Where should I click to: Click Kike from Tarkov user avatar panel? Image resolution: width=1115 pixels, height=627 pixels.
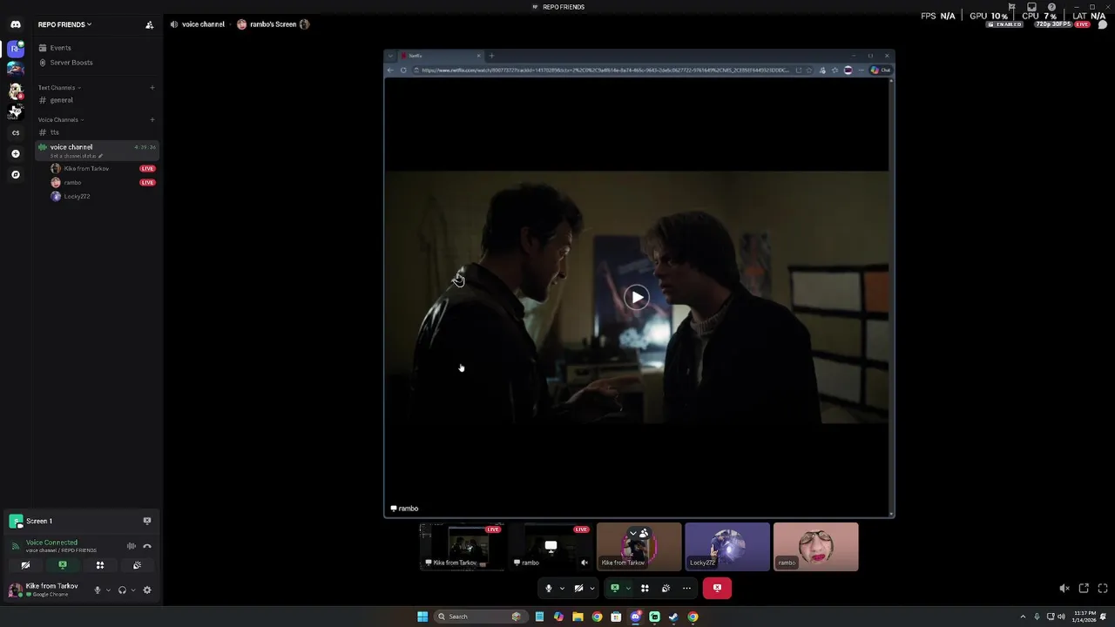[x=45, y=590]
